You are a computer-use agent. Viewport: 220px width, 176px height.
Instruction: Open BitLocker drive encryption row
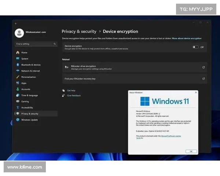[x=135, y=67]
